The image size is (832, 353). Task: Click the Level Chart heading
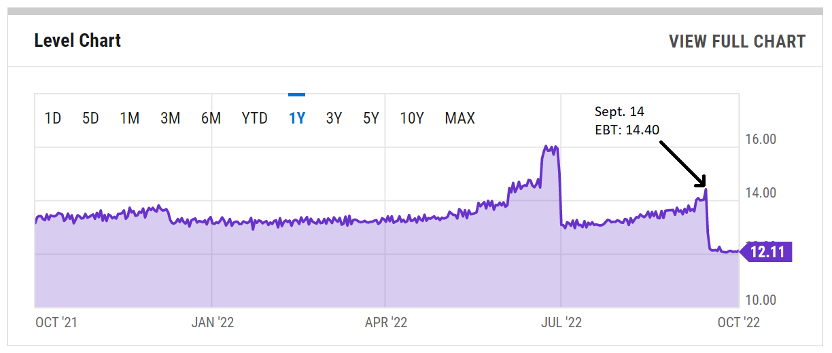[77, 41]
